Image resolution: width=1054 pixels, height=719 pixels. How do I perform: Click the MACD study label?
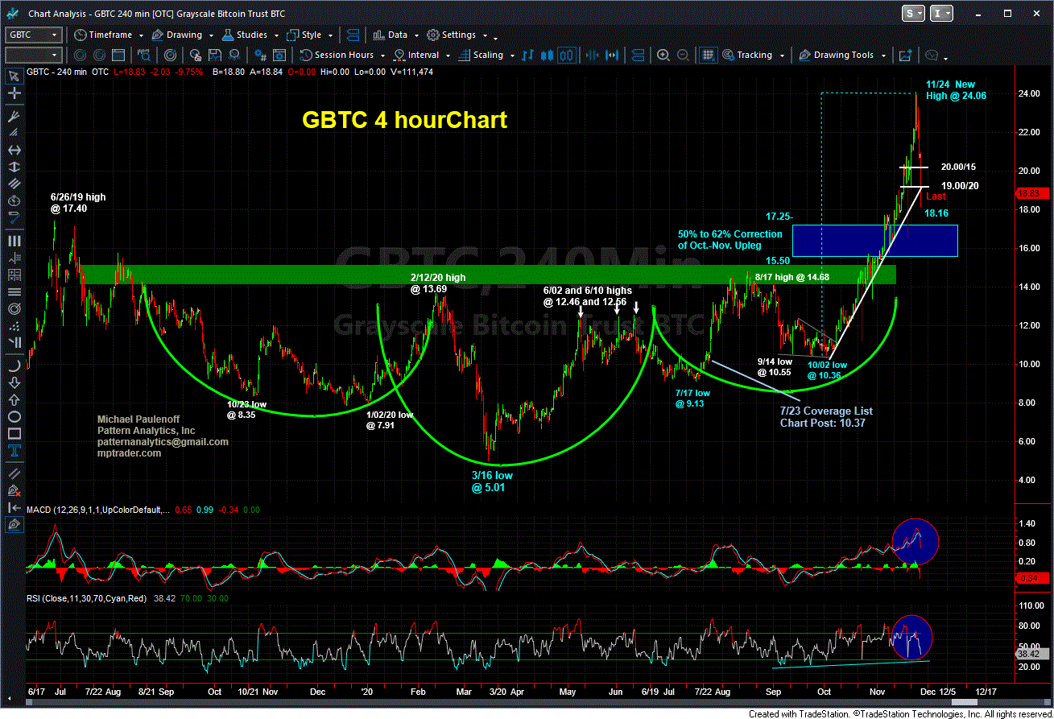97,510
